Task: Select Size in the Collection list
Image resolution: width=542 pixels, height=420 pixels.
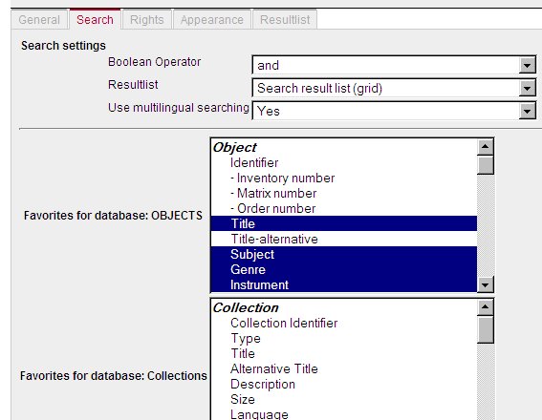Action: click(343, 399)
